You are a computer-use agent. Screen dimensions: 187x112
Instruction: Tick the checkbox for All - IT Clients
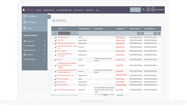click(53, 51)
